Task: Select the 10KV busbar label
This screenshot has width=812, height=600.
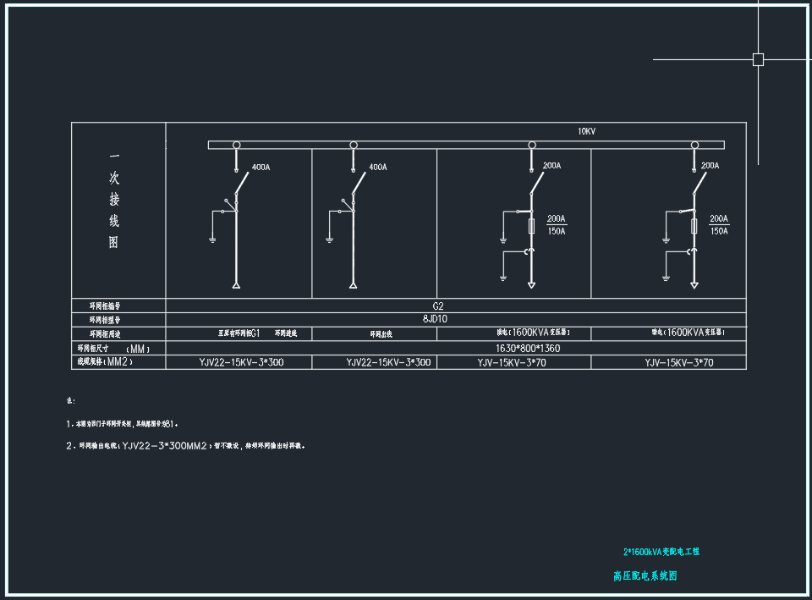Action: (587, 131)
